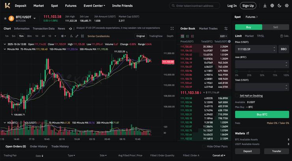Collapse the OHLC info row chevron
The image size is (292, 161).
5,44
